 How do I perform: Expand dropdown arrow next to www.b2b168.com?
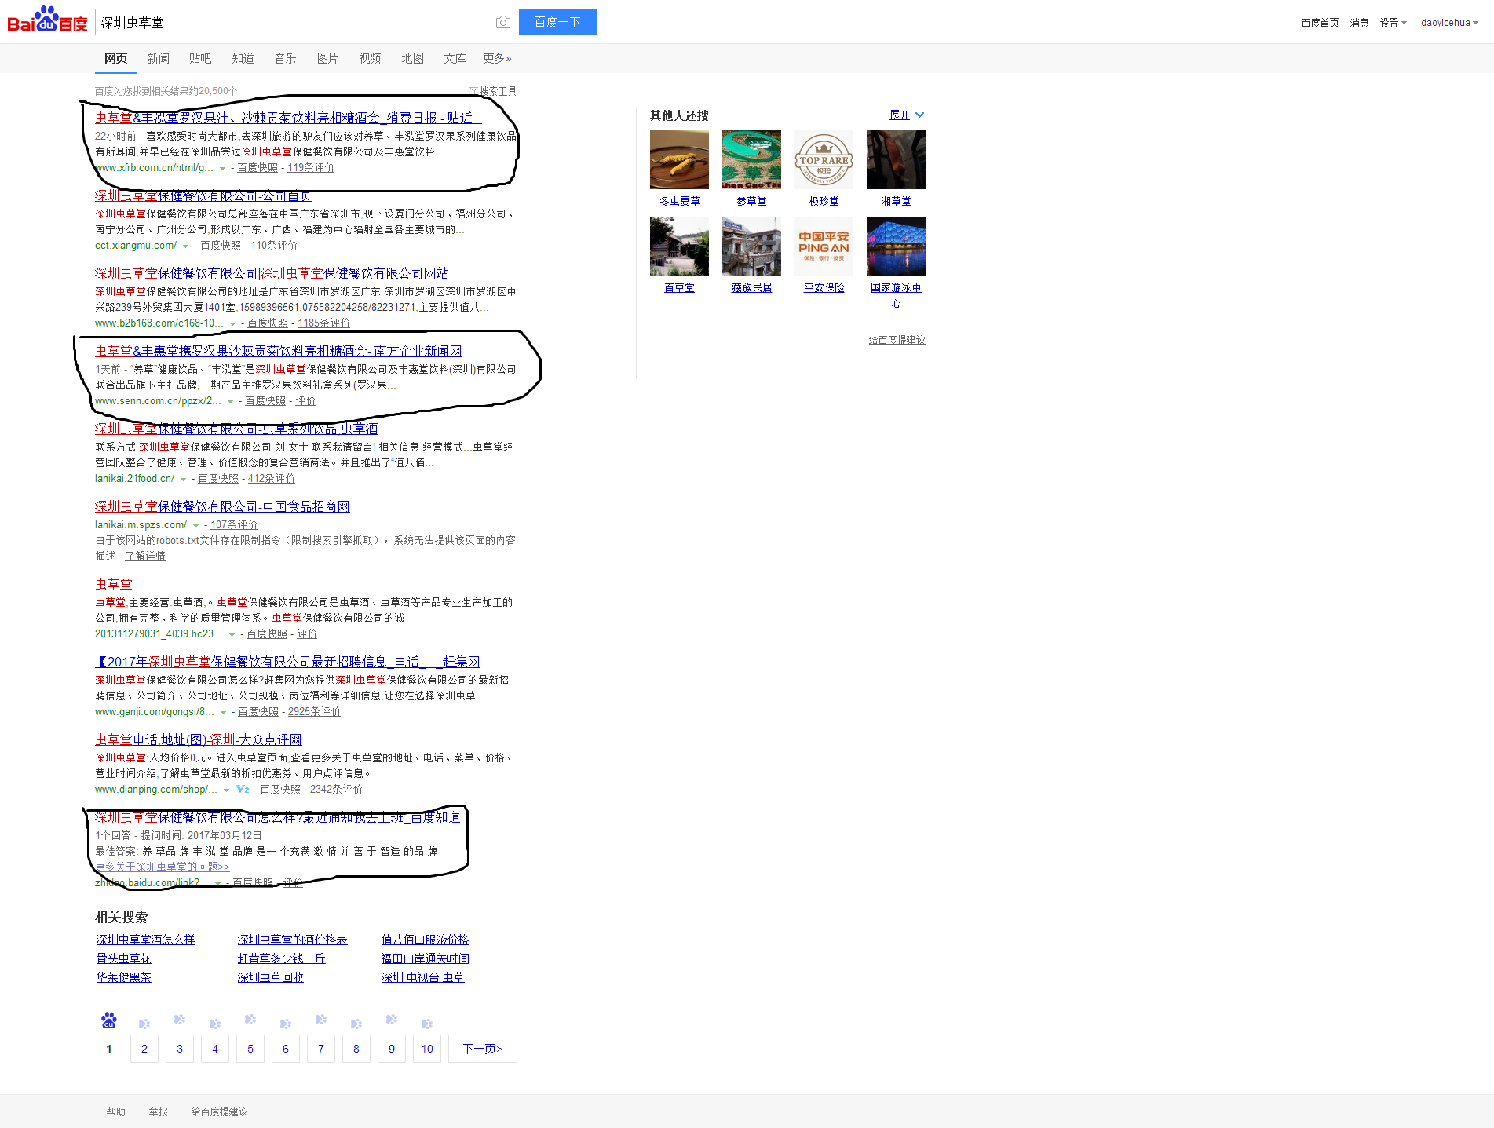click(x=232, y=324)
